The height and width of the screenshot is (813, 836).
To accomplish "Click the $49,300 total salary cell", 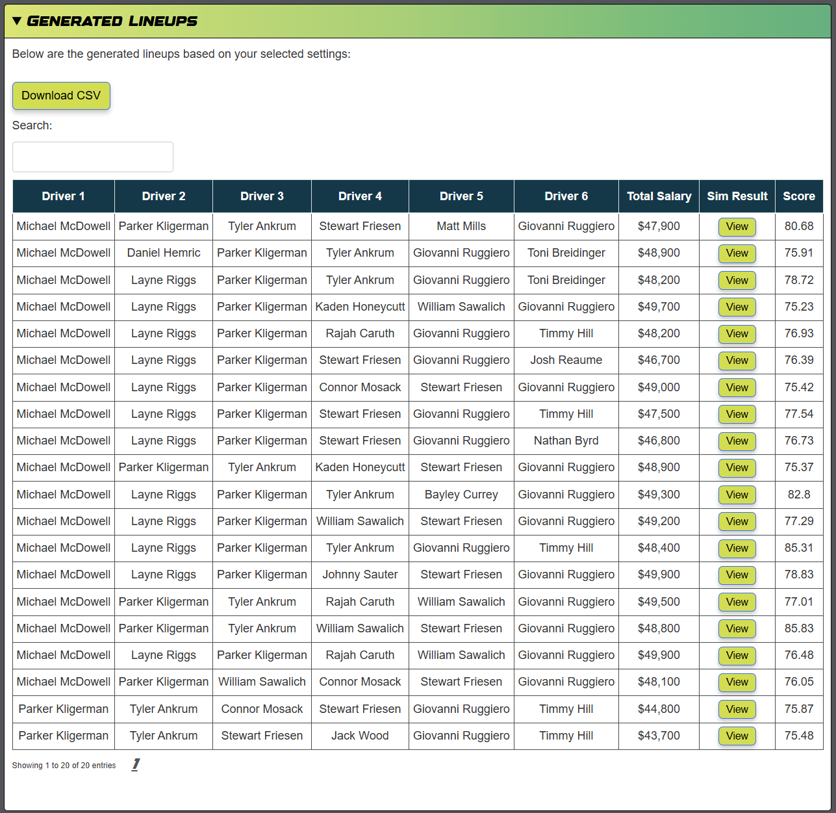I will click(x=659, y=495).
